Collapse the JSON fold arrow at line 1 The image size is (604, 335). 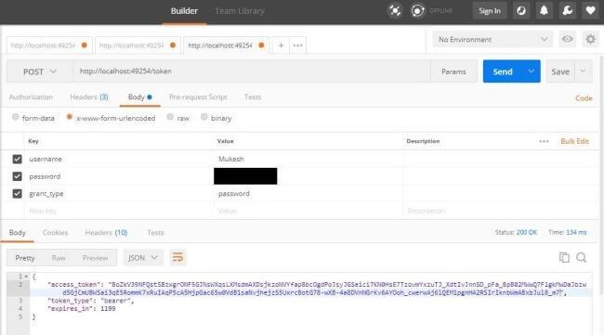[26, 277]
